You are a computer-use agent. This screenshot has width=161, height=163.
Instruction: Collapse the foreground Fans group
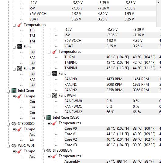click(49, 74)
